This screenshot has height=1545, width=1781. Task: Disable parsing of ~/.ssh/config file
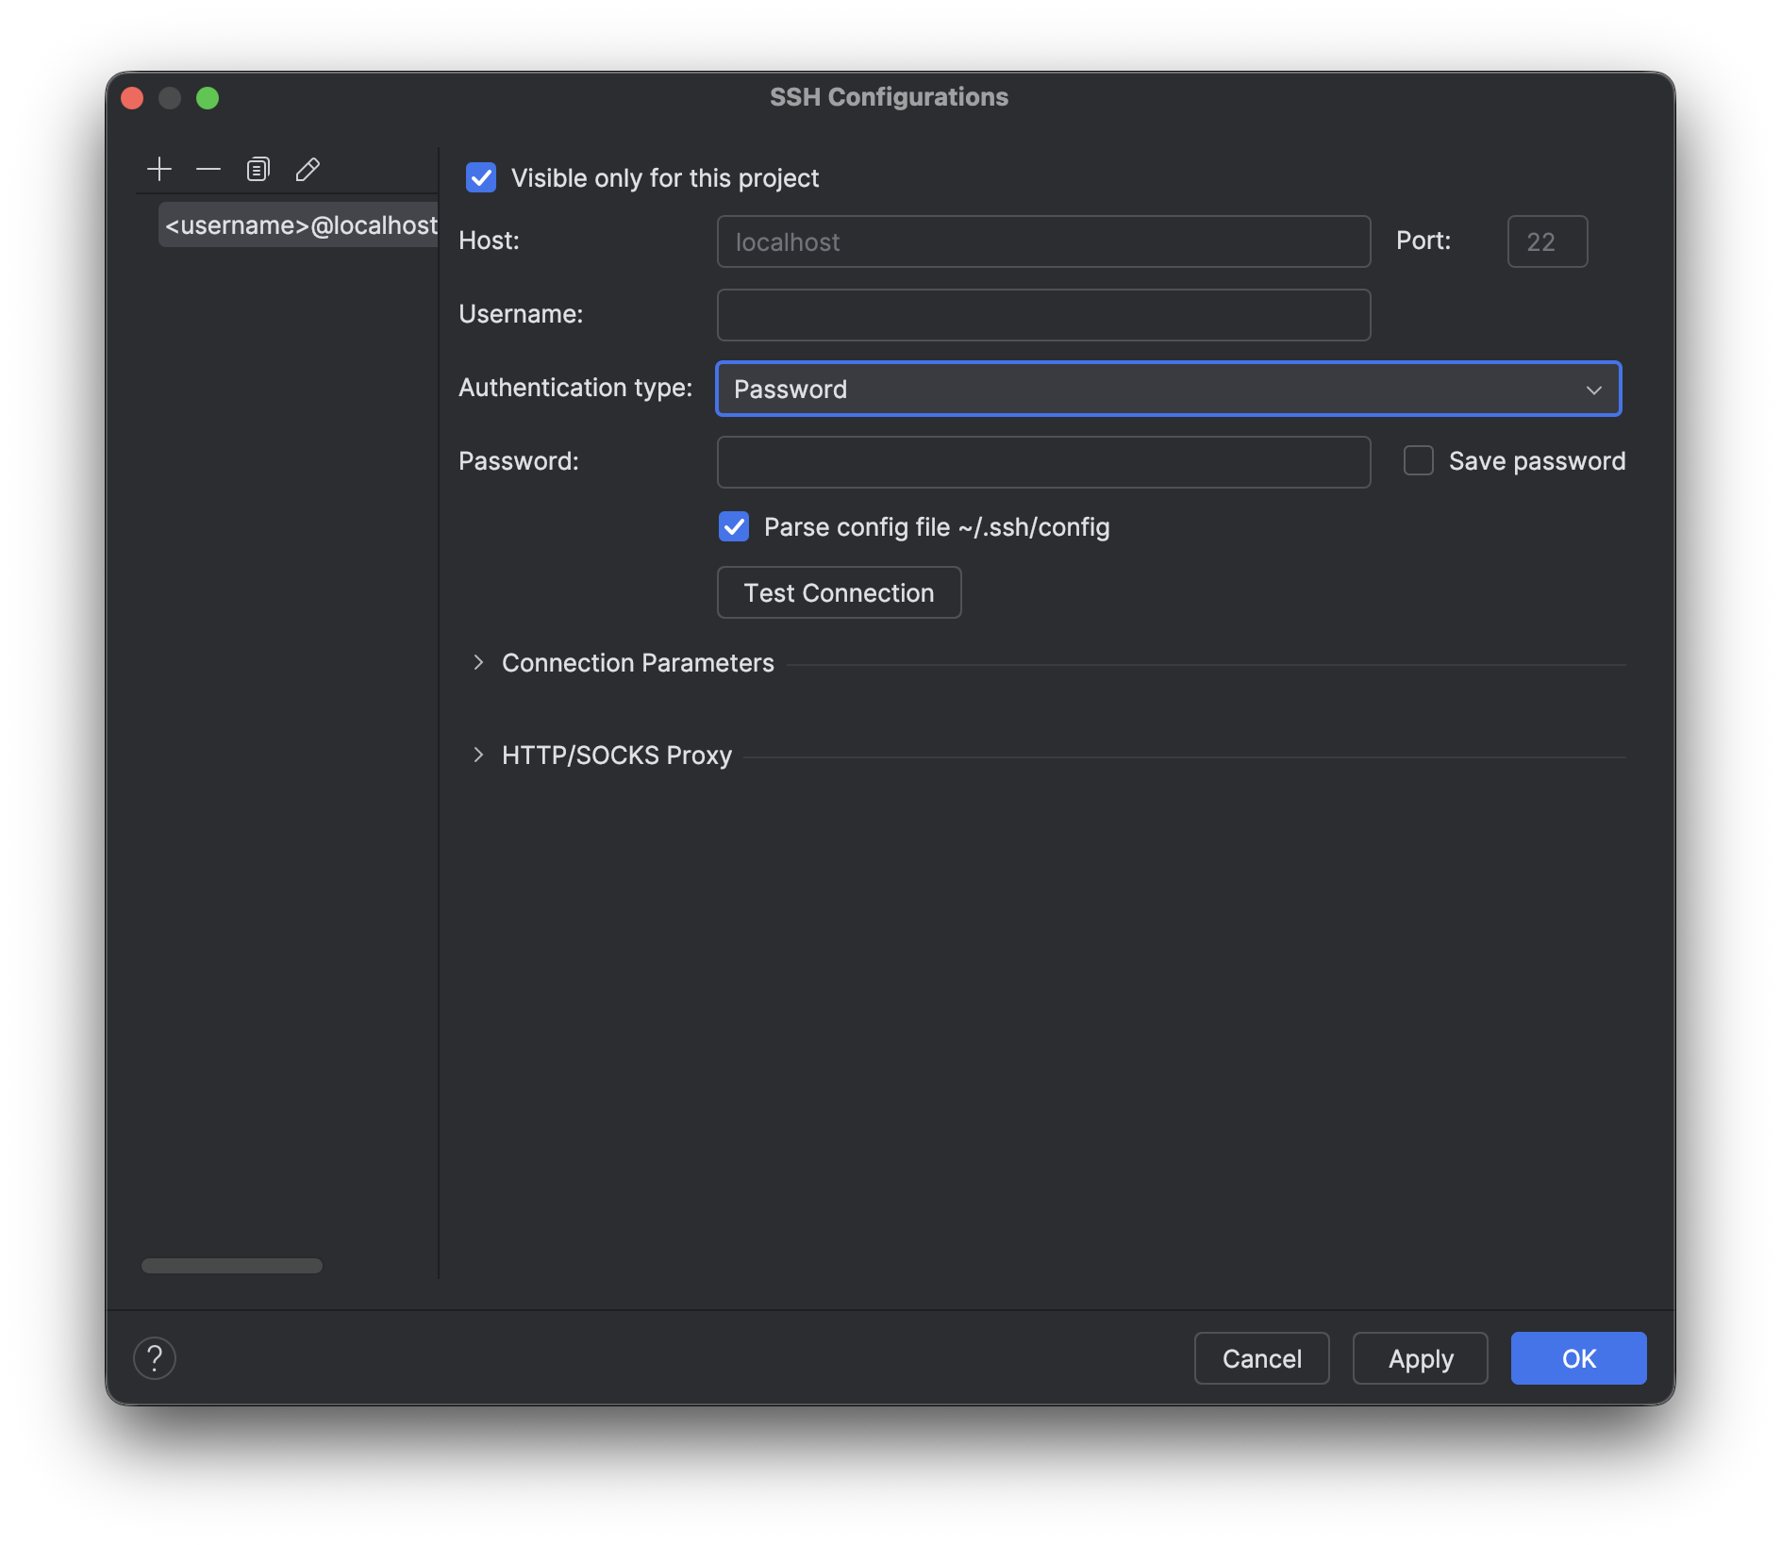coord(734,526)
